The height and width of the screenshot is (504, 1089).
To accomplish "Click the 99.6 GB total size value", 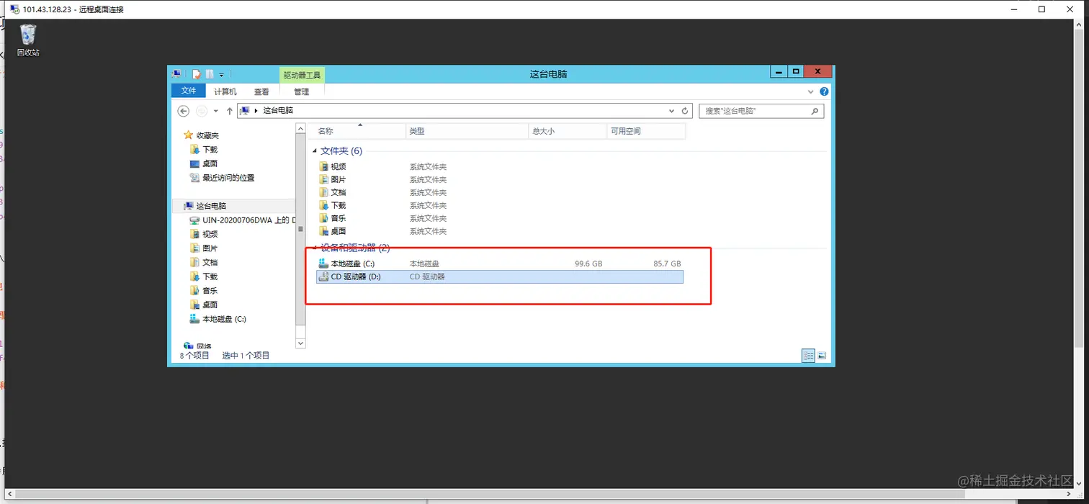I will pyautogui.click(x=588, y=264).
